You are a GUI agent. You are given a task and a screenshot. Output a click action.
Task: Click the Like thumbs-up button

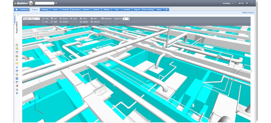click(x=241, y=3)
